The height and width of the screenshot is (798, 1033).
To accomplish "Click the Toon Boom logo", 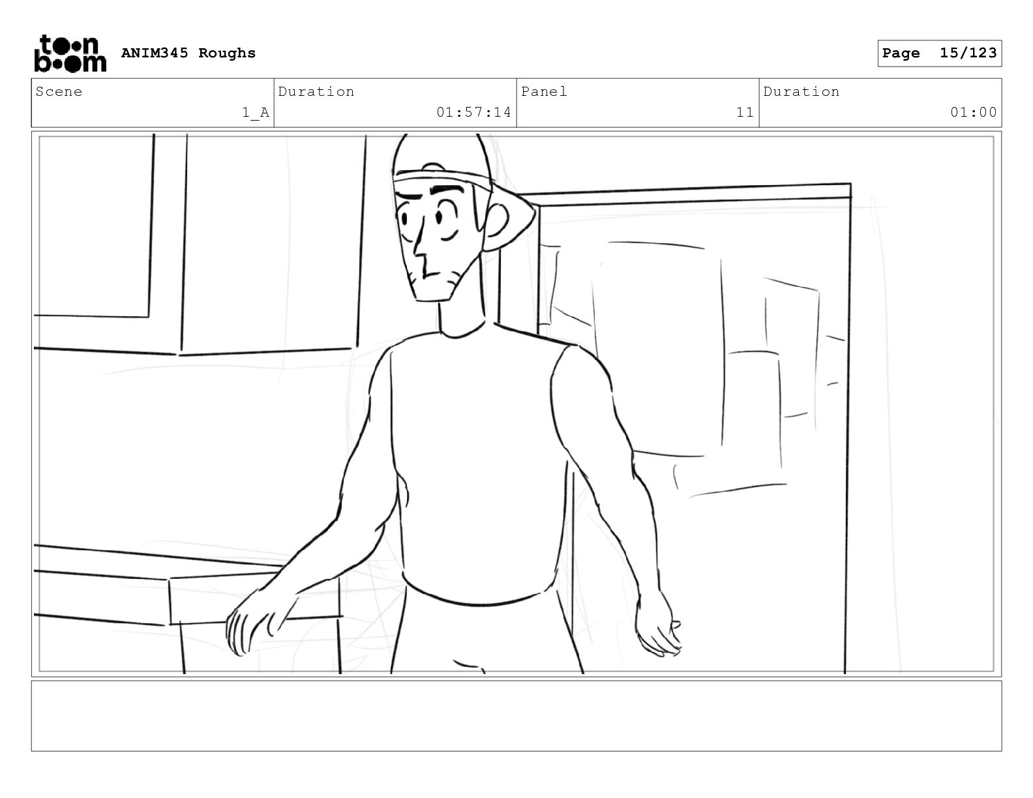I will tap(70, 53).
